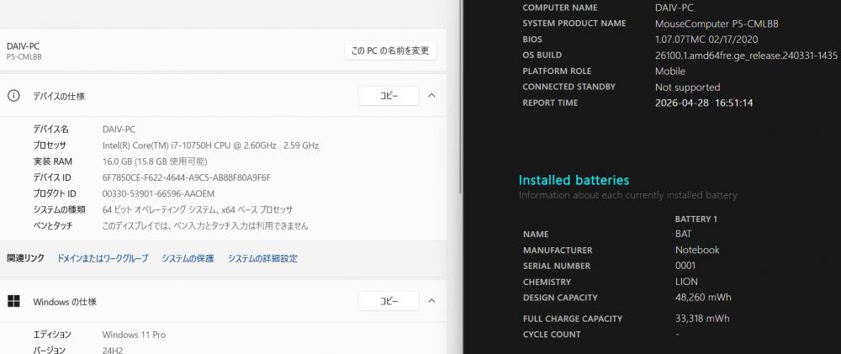The height and width of the screenshot is (354, 841).
Task: Collapse the Windows の仕様 section chevron
Action: (431, 301)
